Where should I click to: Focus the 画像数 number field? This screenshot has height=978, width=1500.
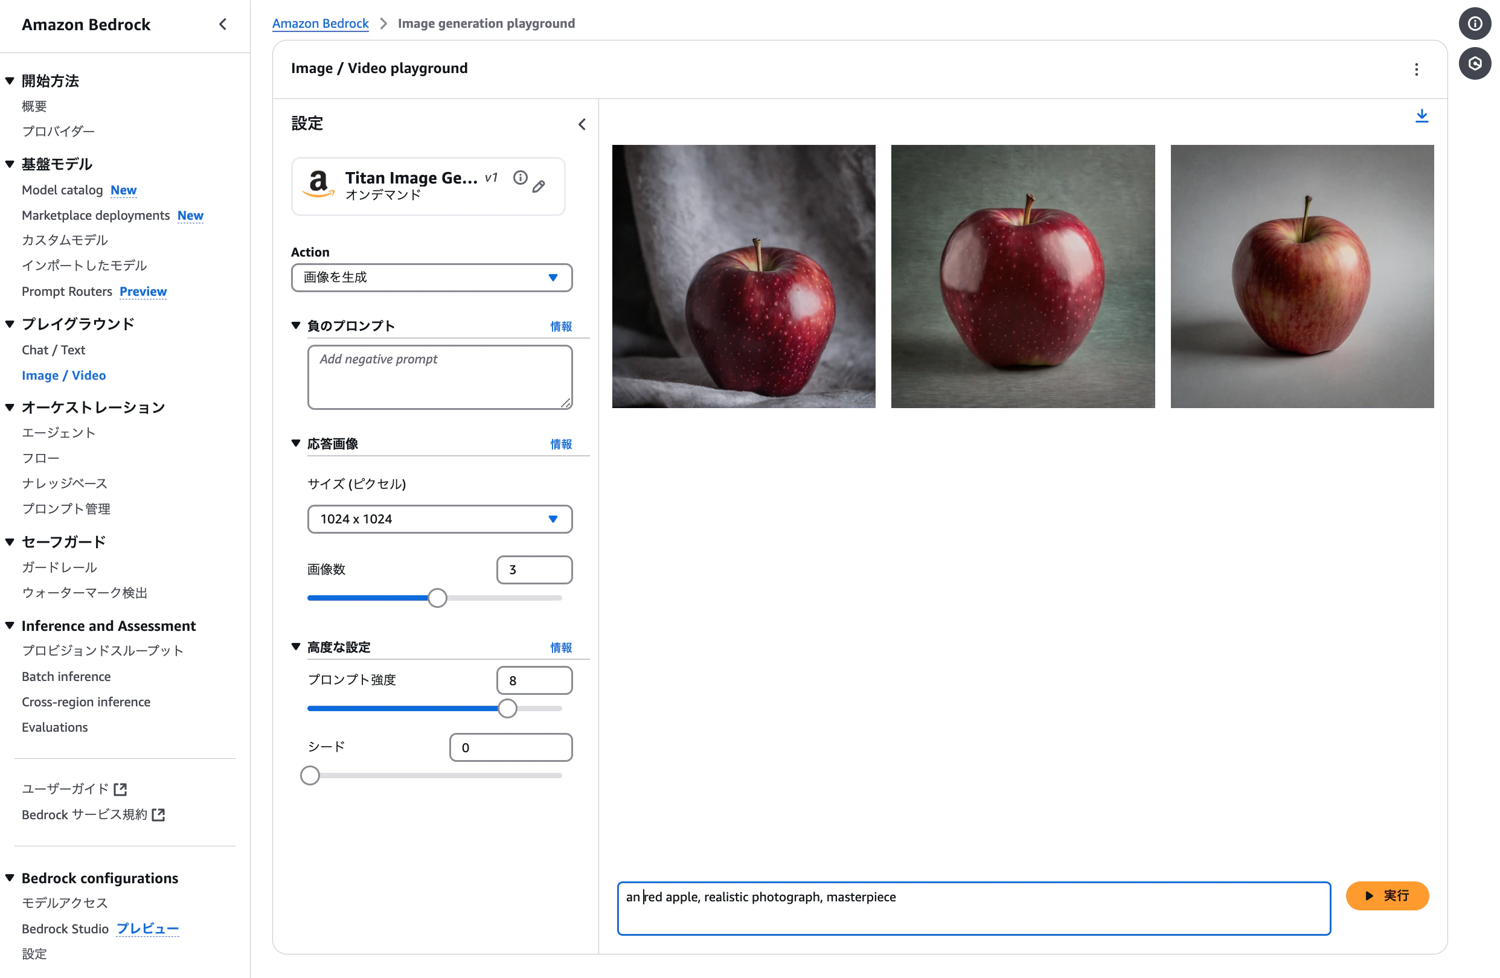(x=534, y=570)
